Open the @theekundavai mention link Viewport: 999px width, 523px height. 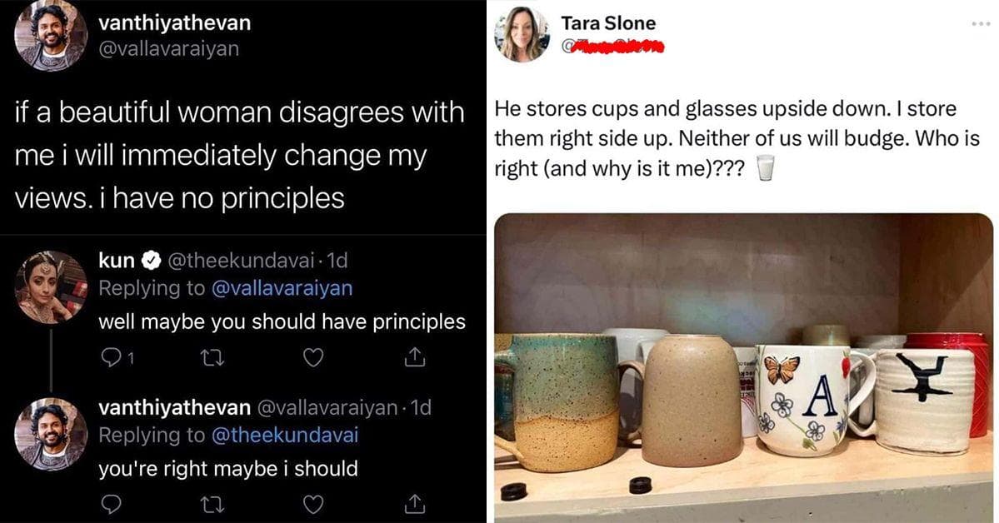[284, 435]
